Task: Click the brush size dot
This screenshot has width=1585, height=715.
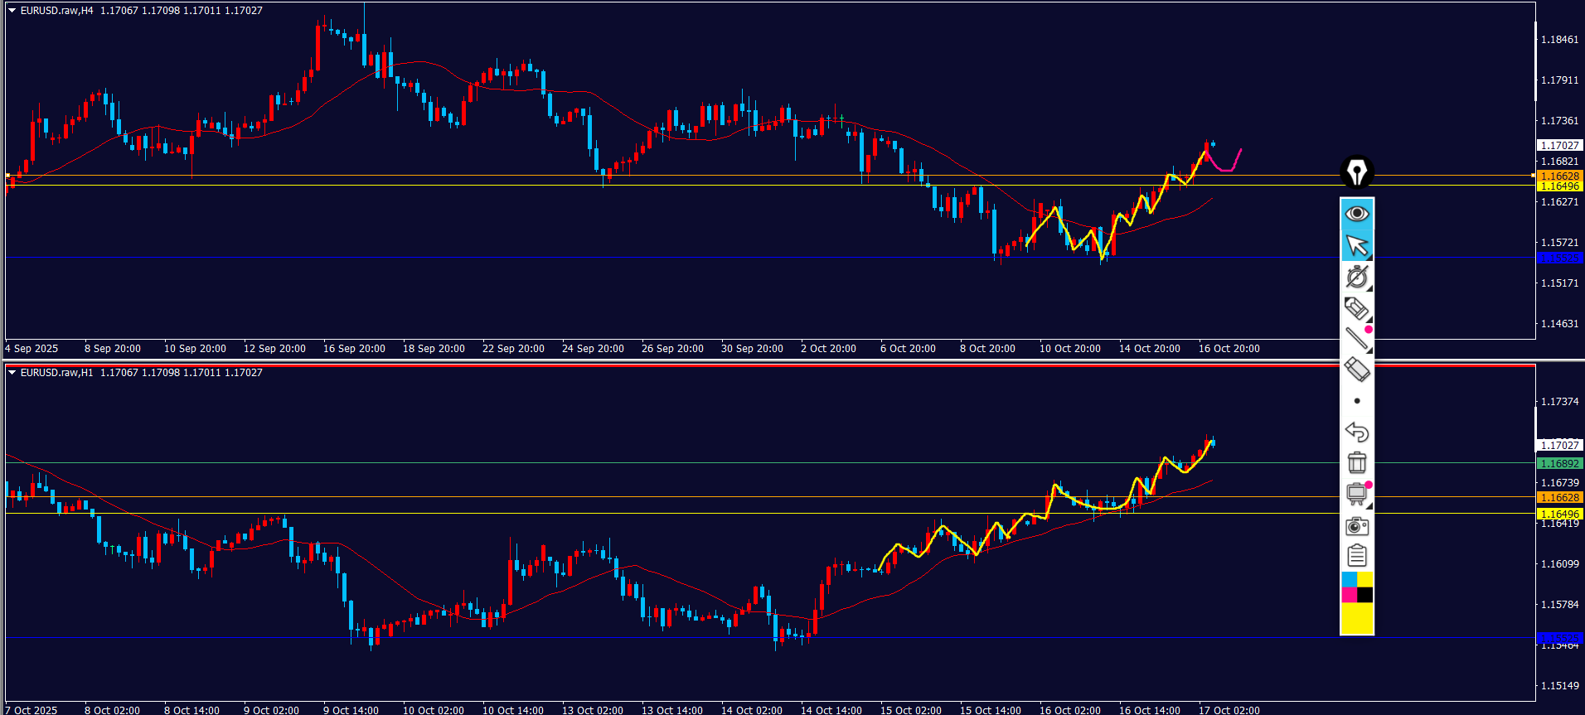Action: pos(1357,401)
